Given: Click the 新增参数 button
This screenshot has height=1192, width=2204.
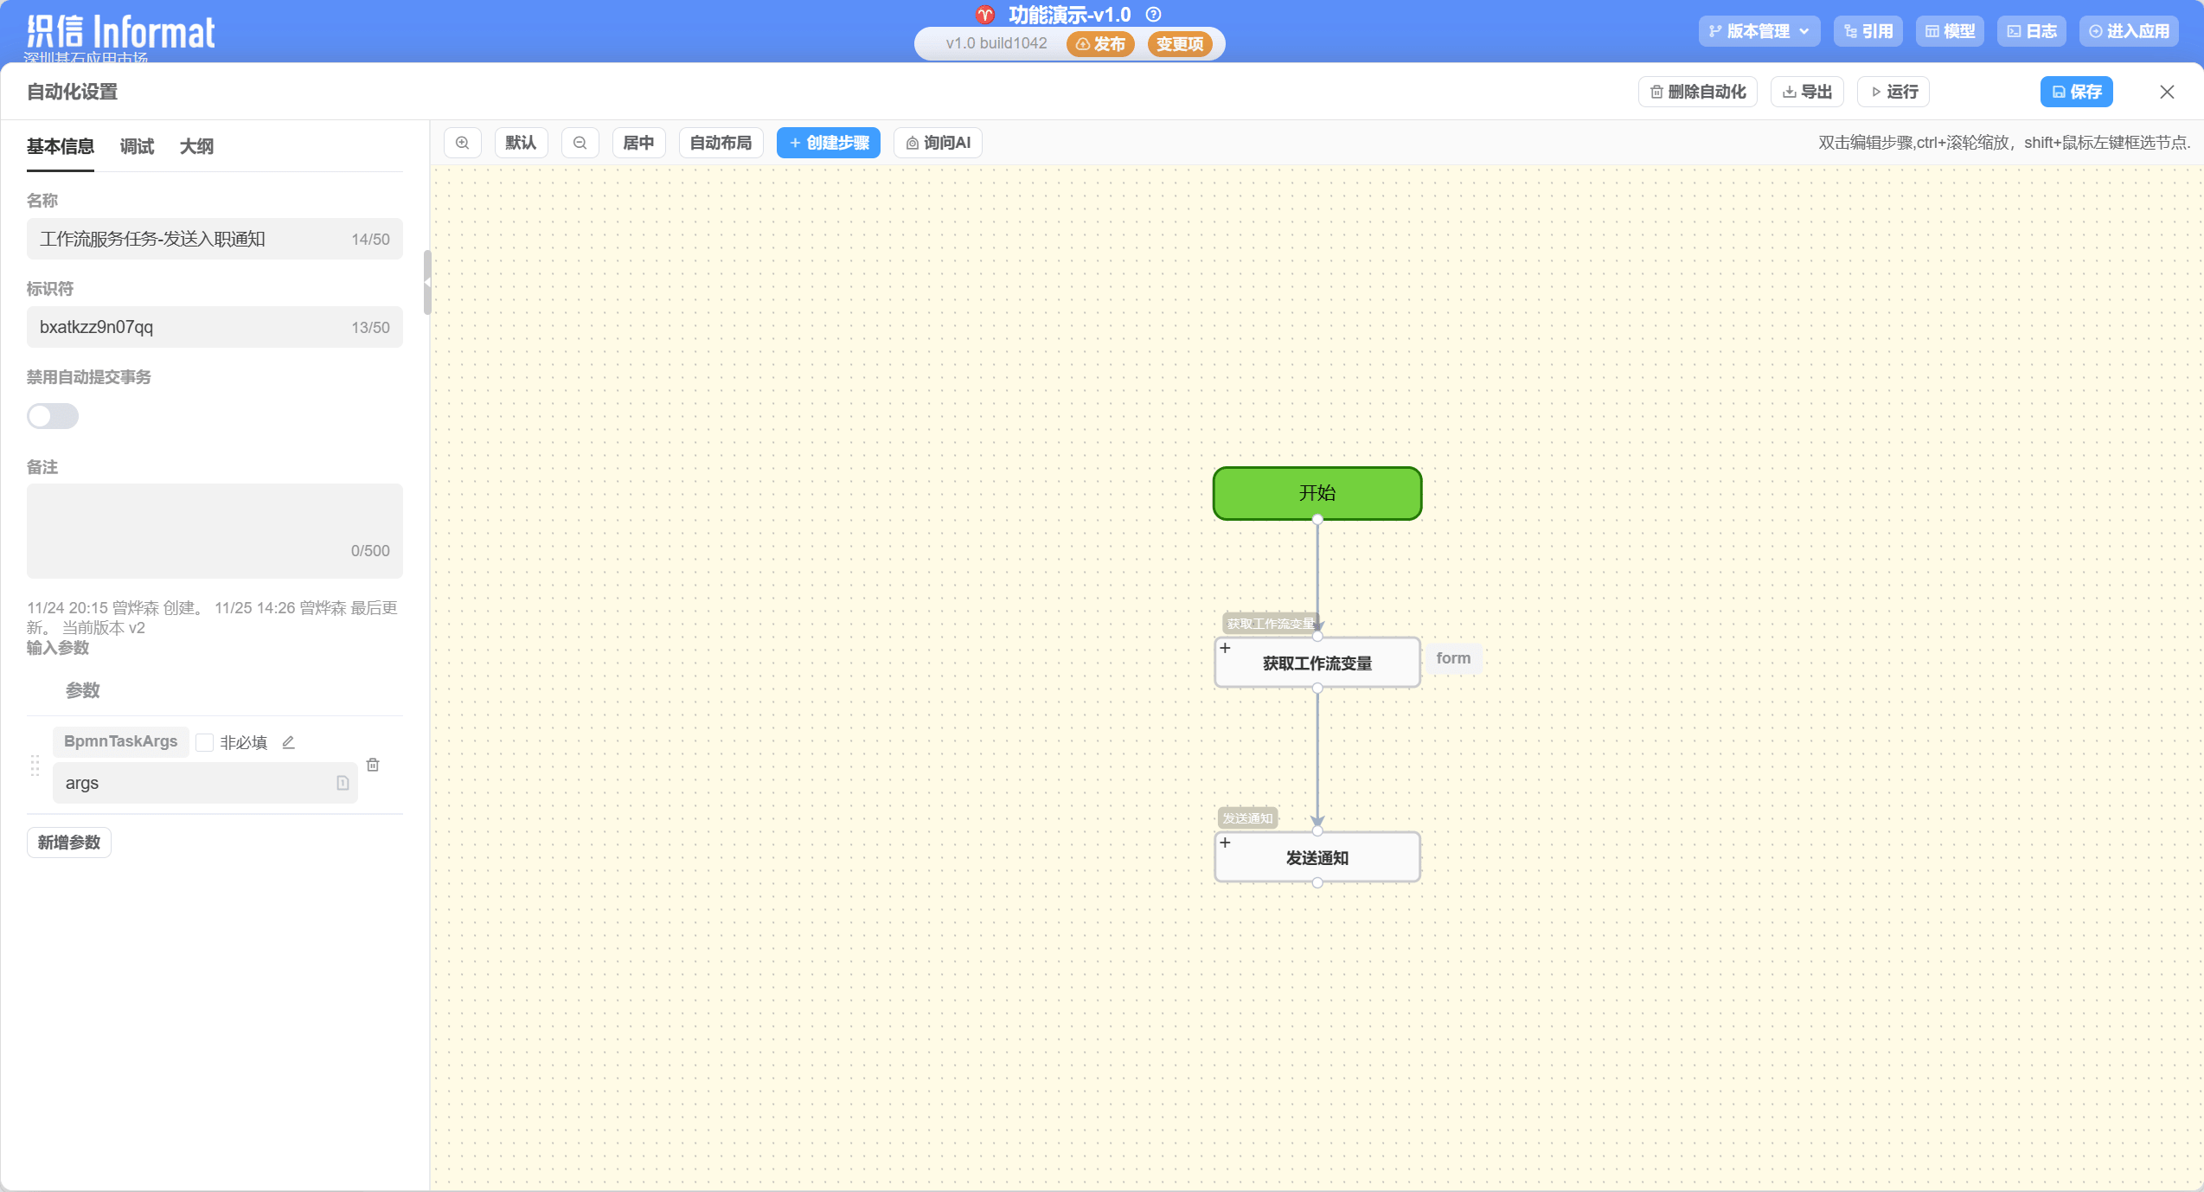Looking at the screenshot, I should pos(69,843).
